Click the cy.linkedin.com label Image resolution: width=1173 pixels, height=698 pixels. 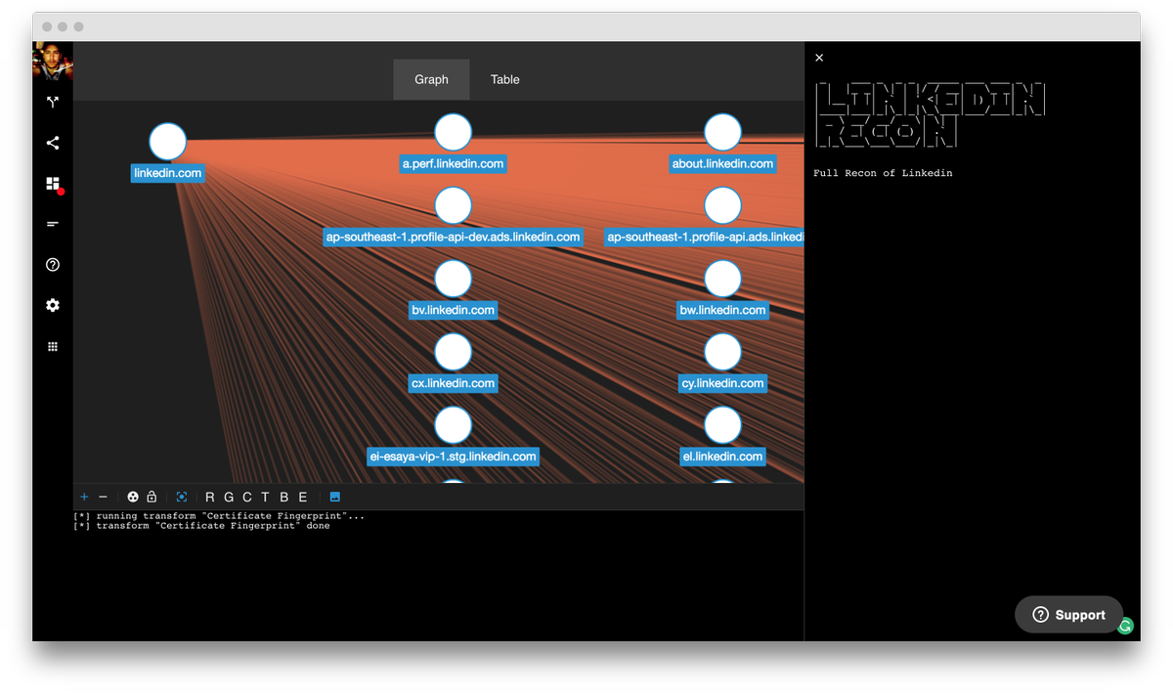pos(723,383)
